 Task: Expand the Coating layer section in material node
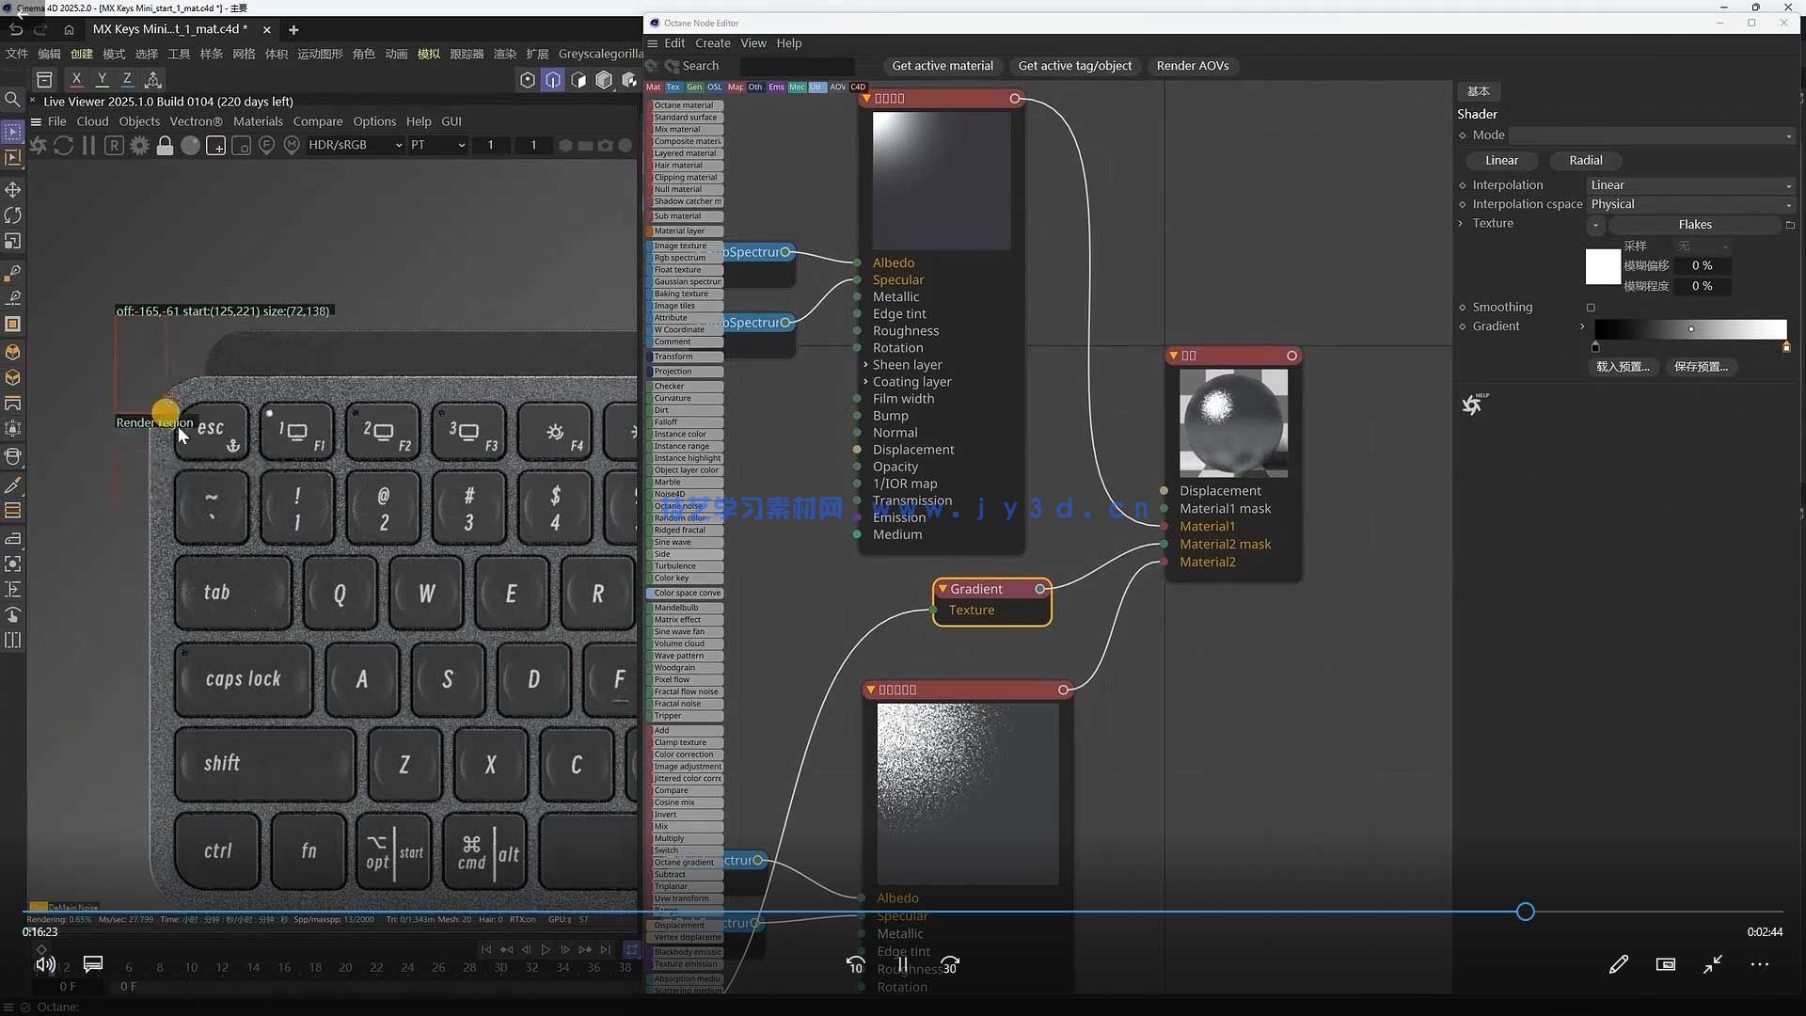865,382
